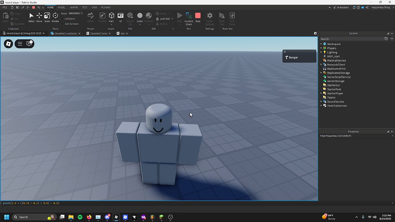Open the FILE menu
This screenshot has height=222, width=395.
[x=5, y=7]
